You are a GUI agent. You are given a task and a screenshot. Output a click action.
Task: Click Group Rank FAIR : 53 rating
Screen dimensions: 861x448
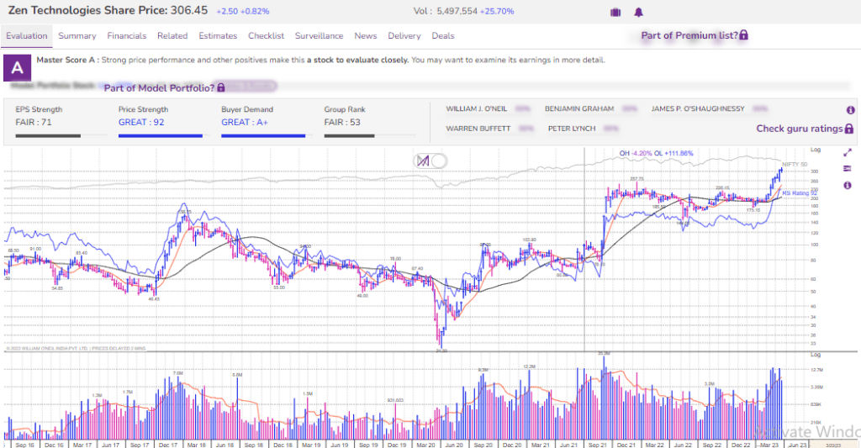[x=342, y=123]
